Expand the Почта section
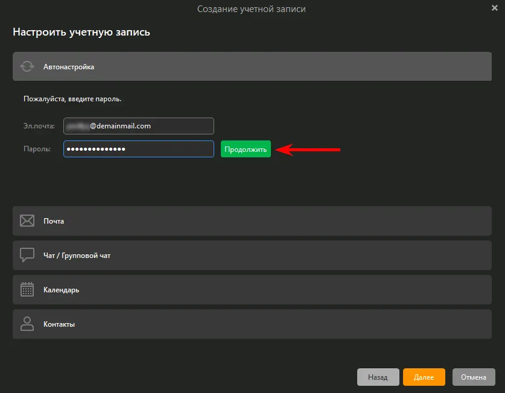Viewport: 505px width, 393px height. tap(252, 221)
